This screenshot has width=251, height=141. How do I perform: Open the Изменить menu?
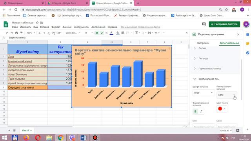click(25, 27)
